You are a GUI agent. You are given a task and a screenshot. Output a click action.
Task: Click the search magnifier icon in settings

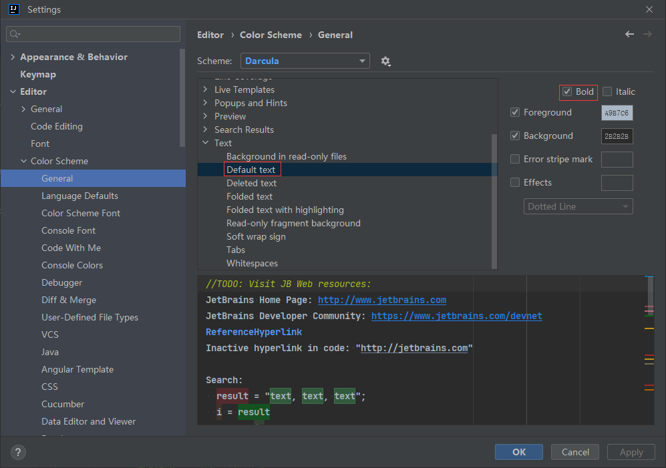pos(15,34)
